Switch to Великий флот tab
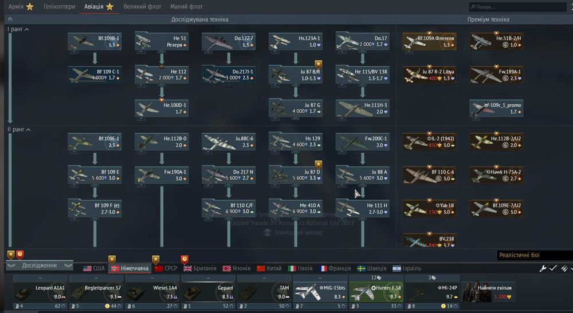Viewport: 573px width, 313px height. point(142,6)
